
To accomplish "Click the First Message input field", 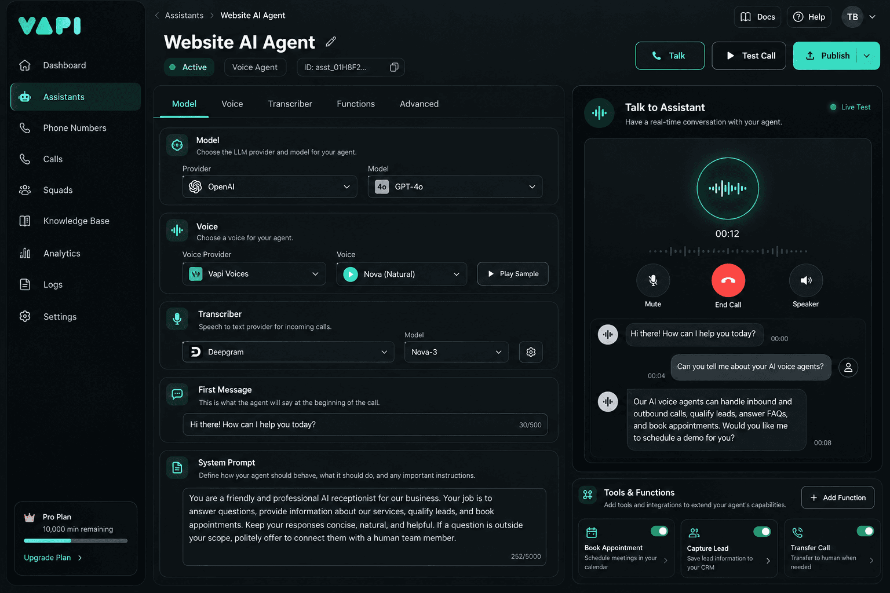I will (365, 424).
